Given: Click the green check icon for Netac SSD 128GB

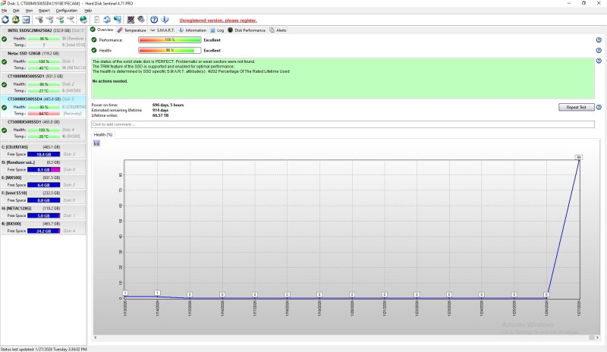Looking at the screenshot, I should 5,61.
